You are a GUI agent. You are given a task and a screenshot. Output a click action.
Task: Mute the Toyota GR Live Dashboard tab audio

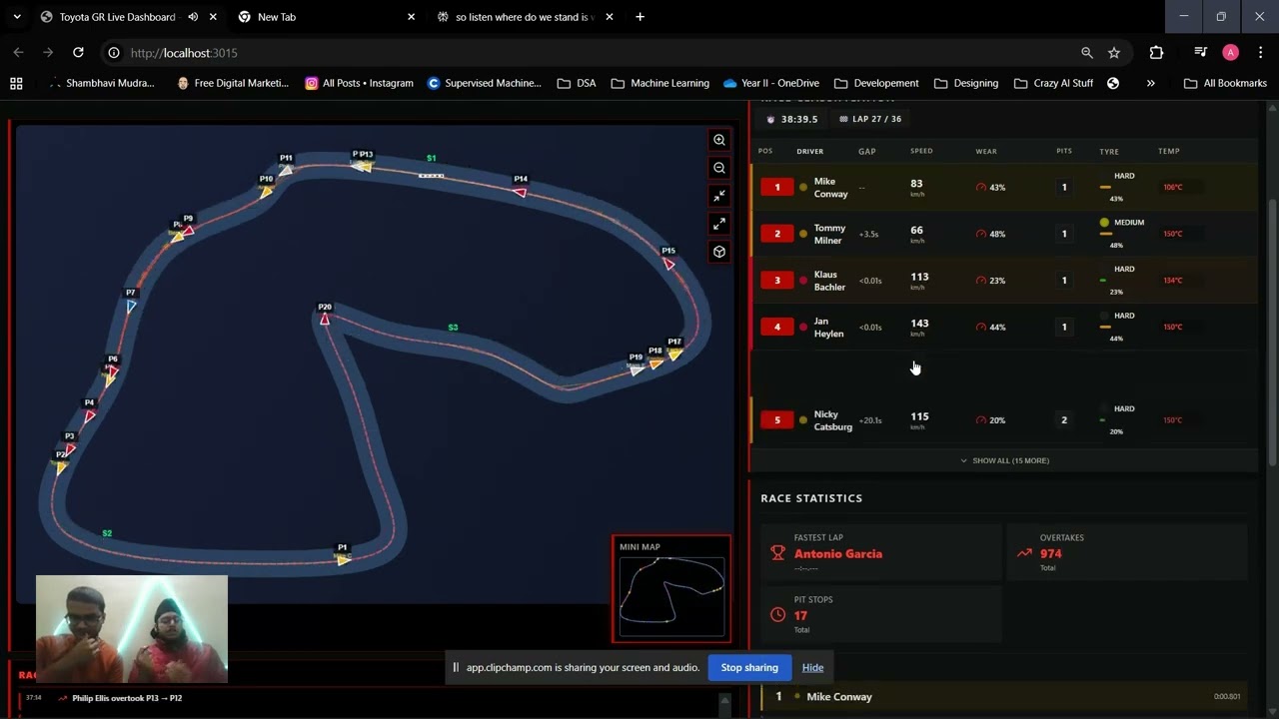[x=193, y=17]
